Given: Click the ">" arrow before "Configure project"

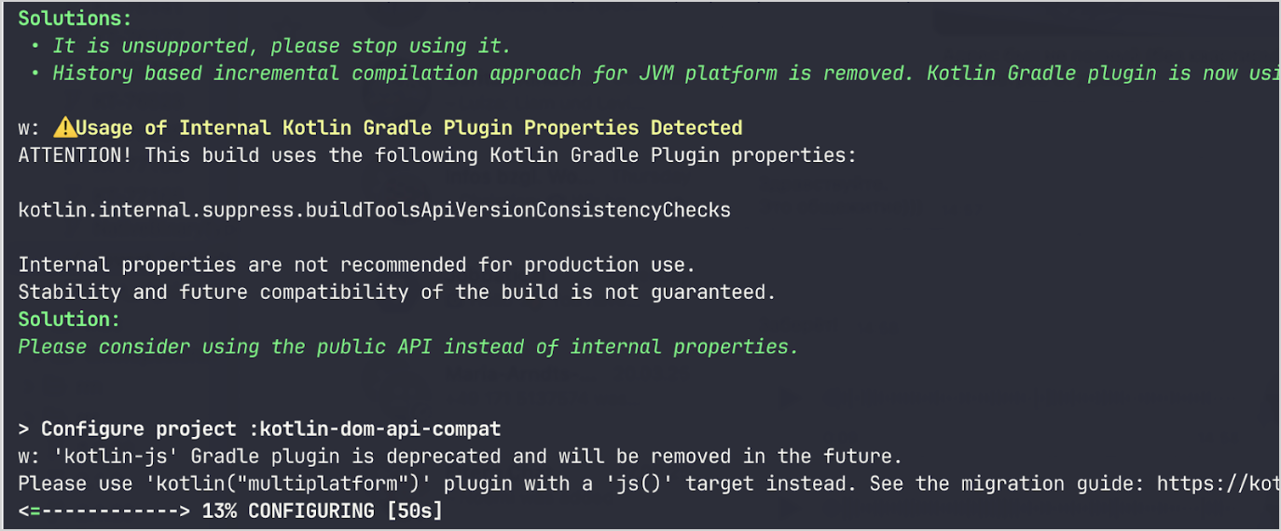Looking at the screenshot, I should click(x=24, y=429).
